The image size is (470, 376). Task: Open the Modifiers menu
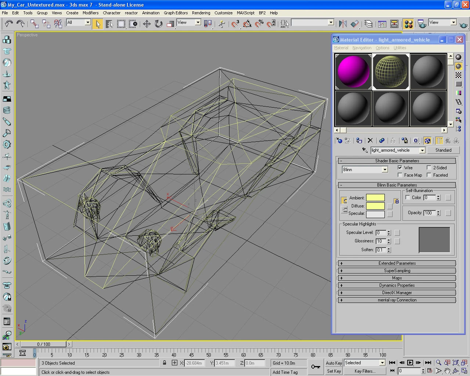tap(90, 13)
